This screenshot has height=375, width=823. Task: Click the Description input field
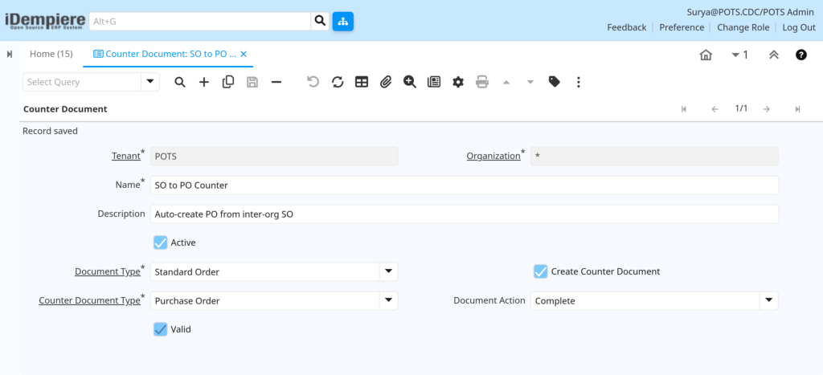pyautogui.click(x=464, y=214)
